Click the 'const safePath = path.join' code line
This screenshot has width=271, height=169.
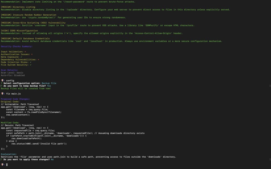(75, 133)
